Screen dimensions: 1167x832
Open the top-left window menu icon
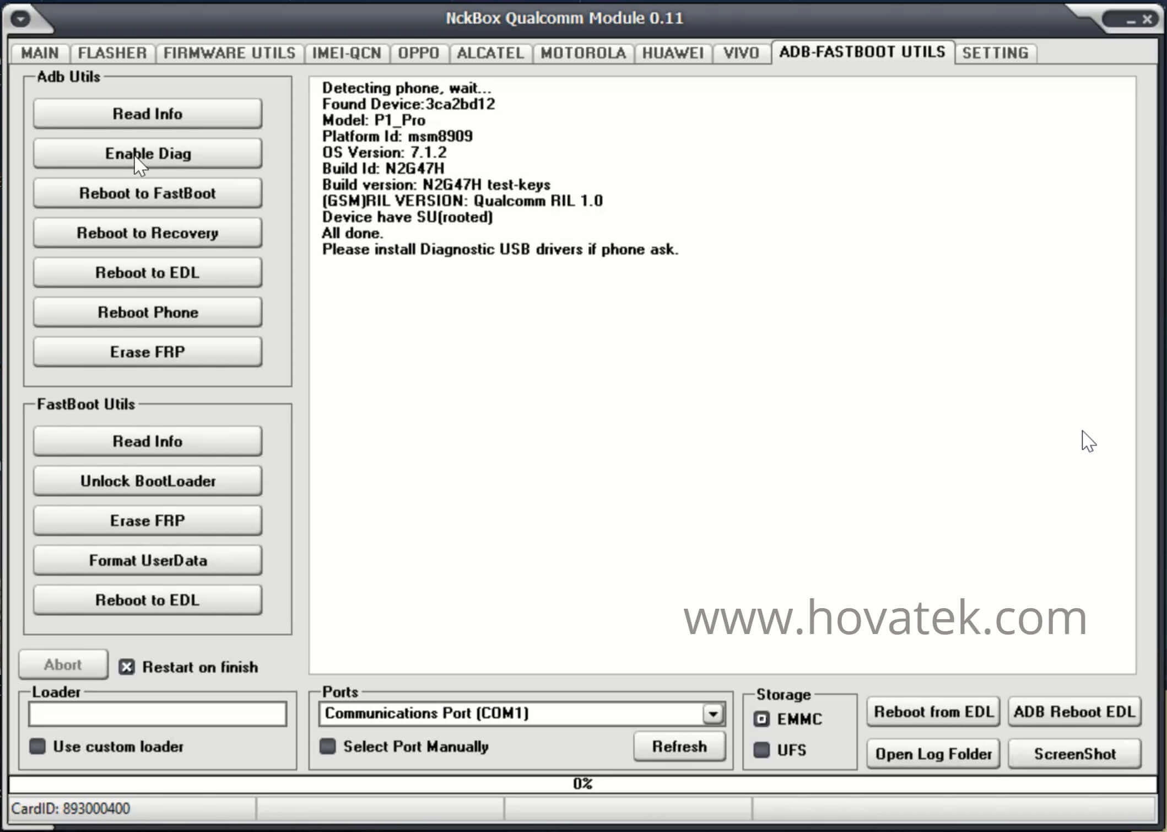point(20,19)
